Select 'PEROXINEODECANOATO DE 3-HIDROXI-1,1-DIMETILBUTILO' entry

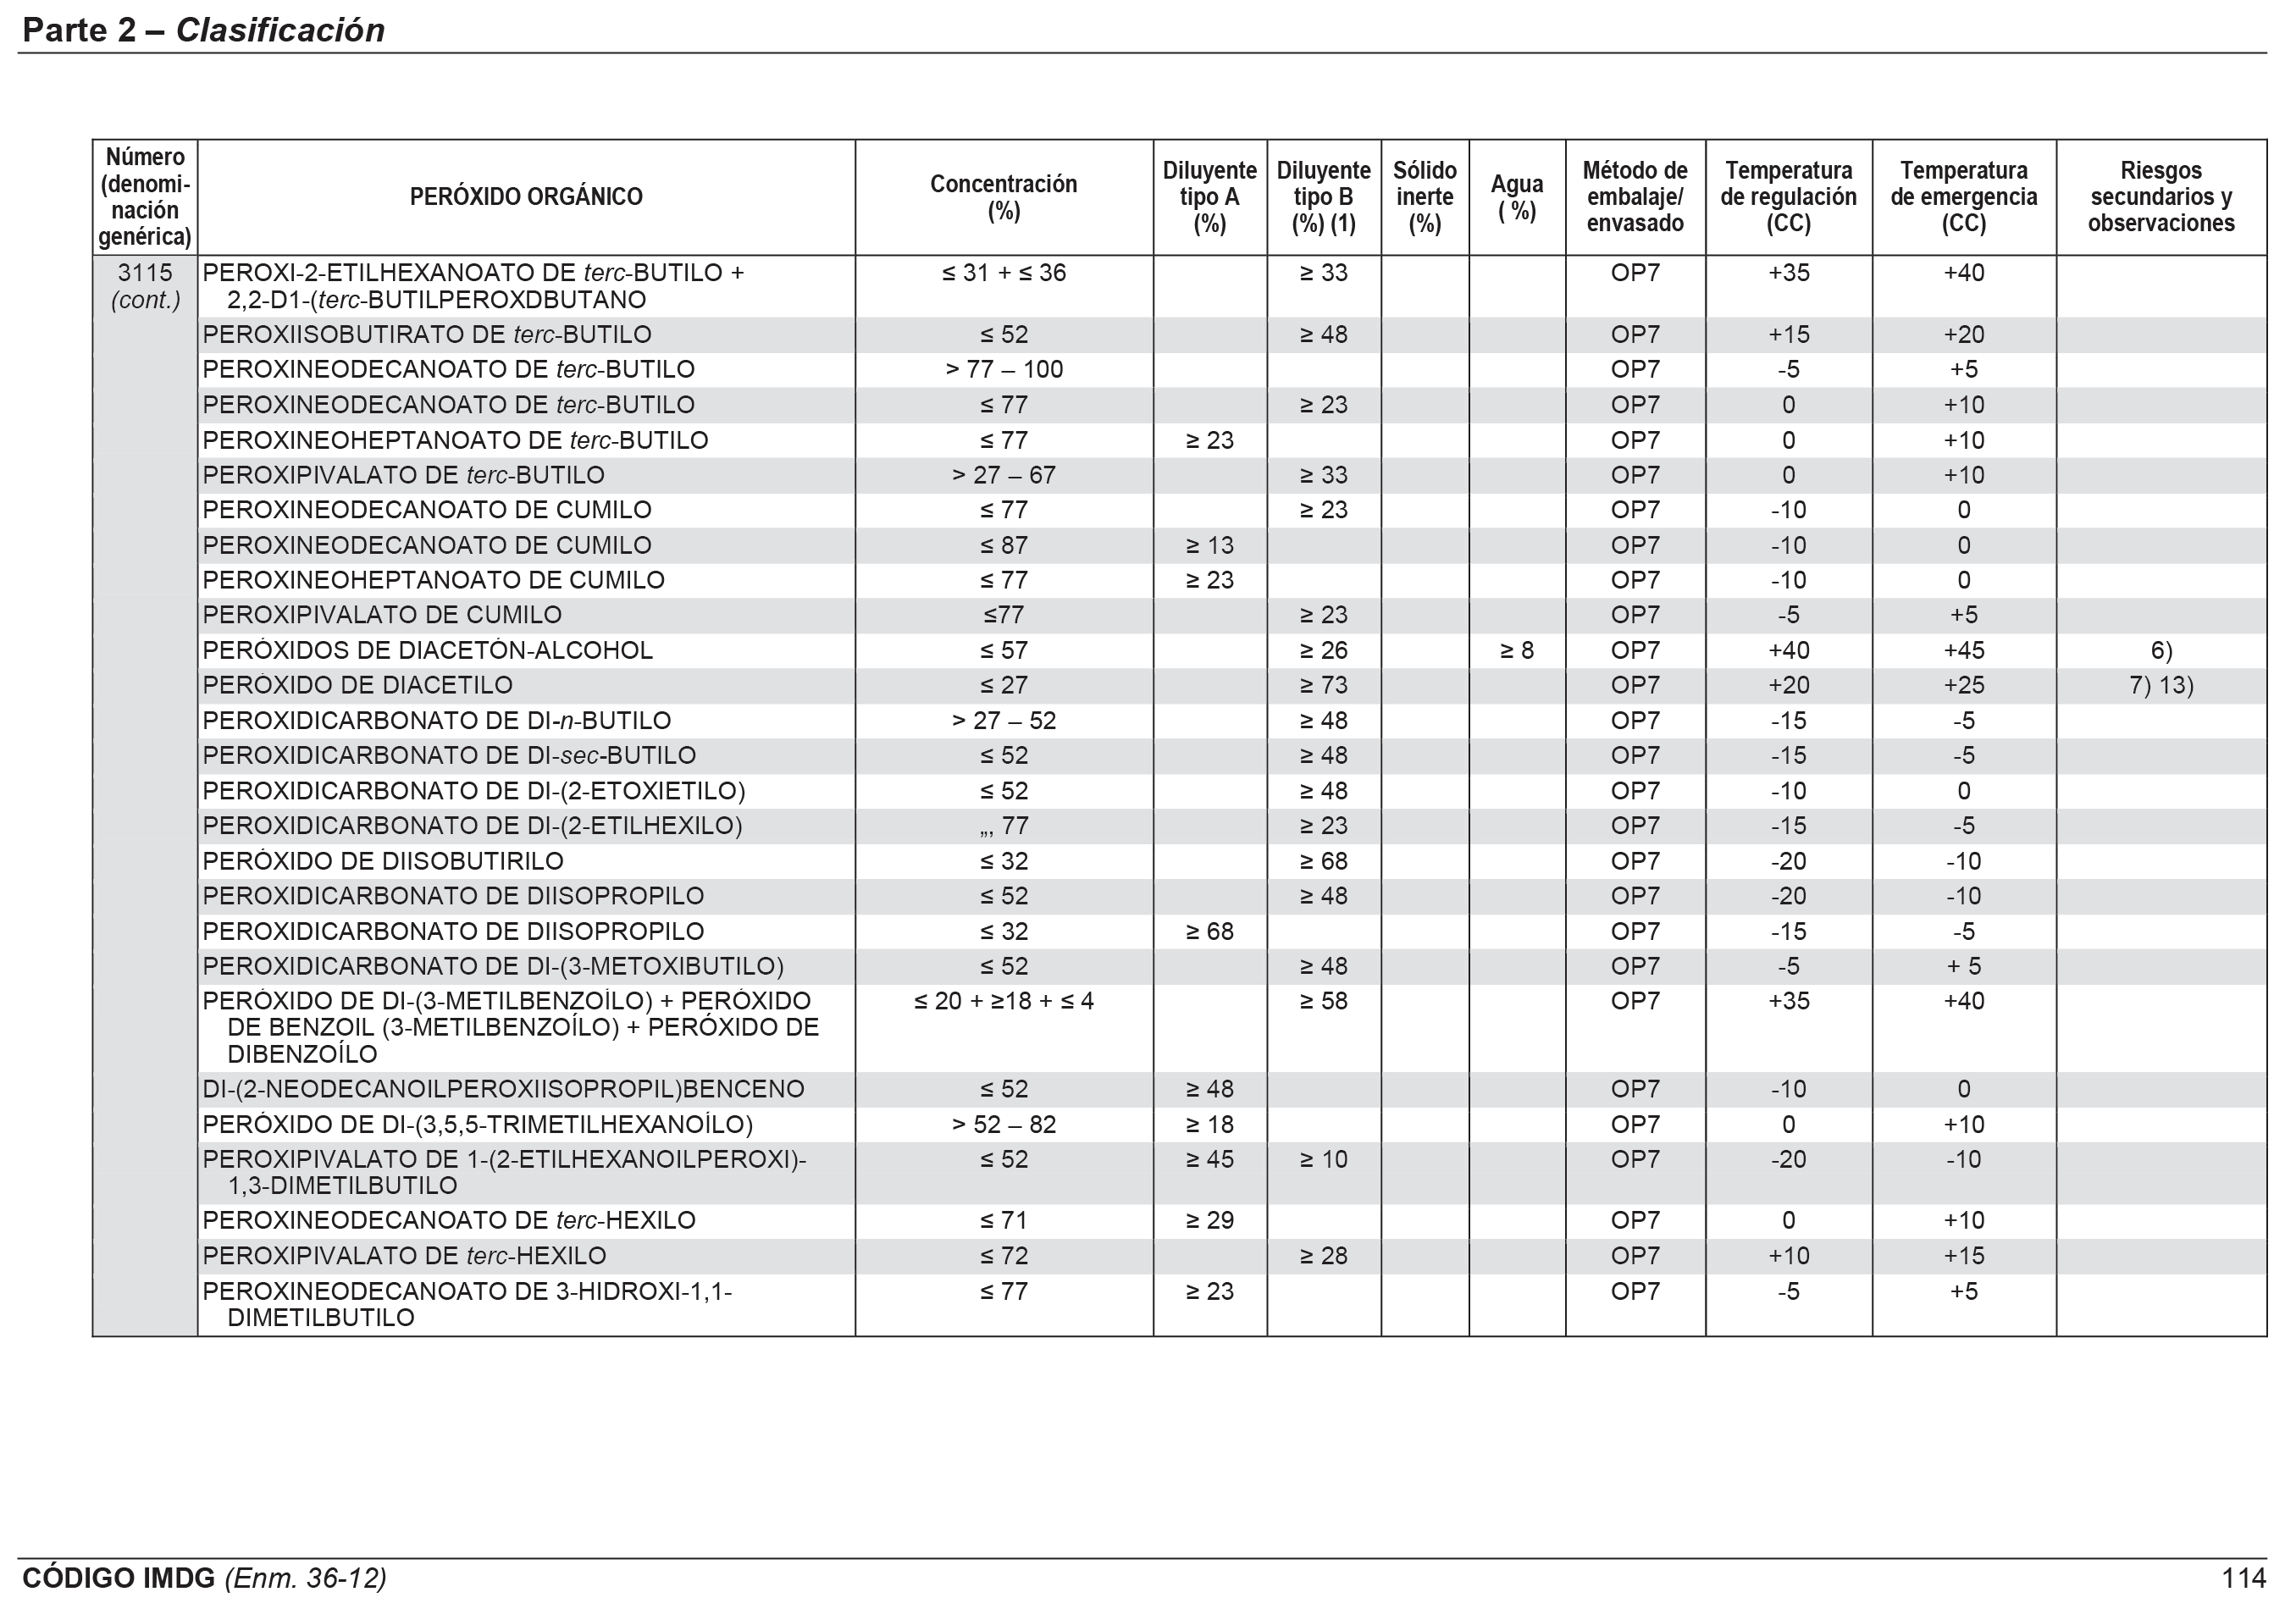point(467,1304)
